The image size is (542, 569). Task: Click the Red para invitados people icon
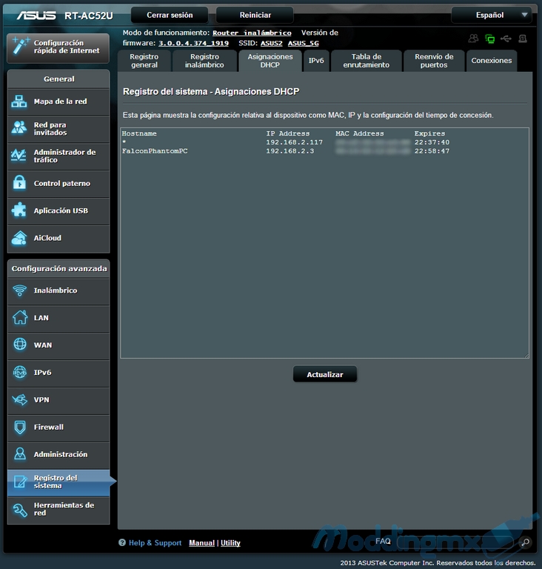pyautogui.click(x=19, y=127)
